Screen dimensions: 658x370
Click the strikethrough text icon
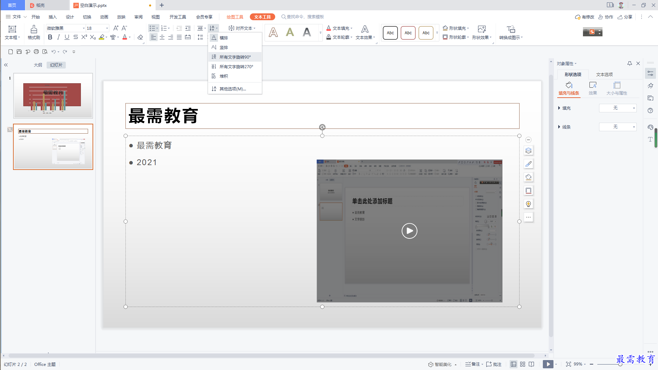click(76, 37)
